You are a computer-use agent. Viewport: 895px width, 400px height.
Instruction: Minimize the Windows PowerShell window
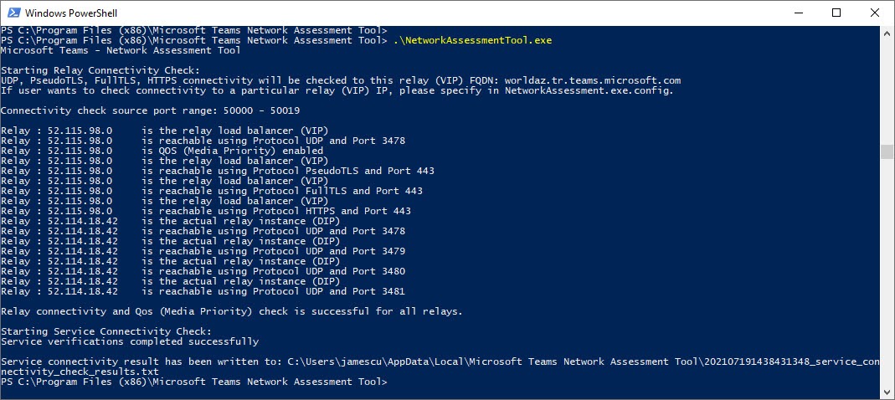pyautogui.click(x=796, y=13)
